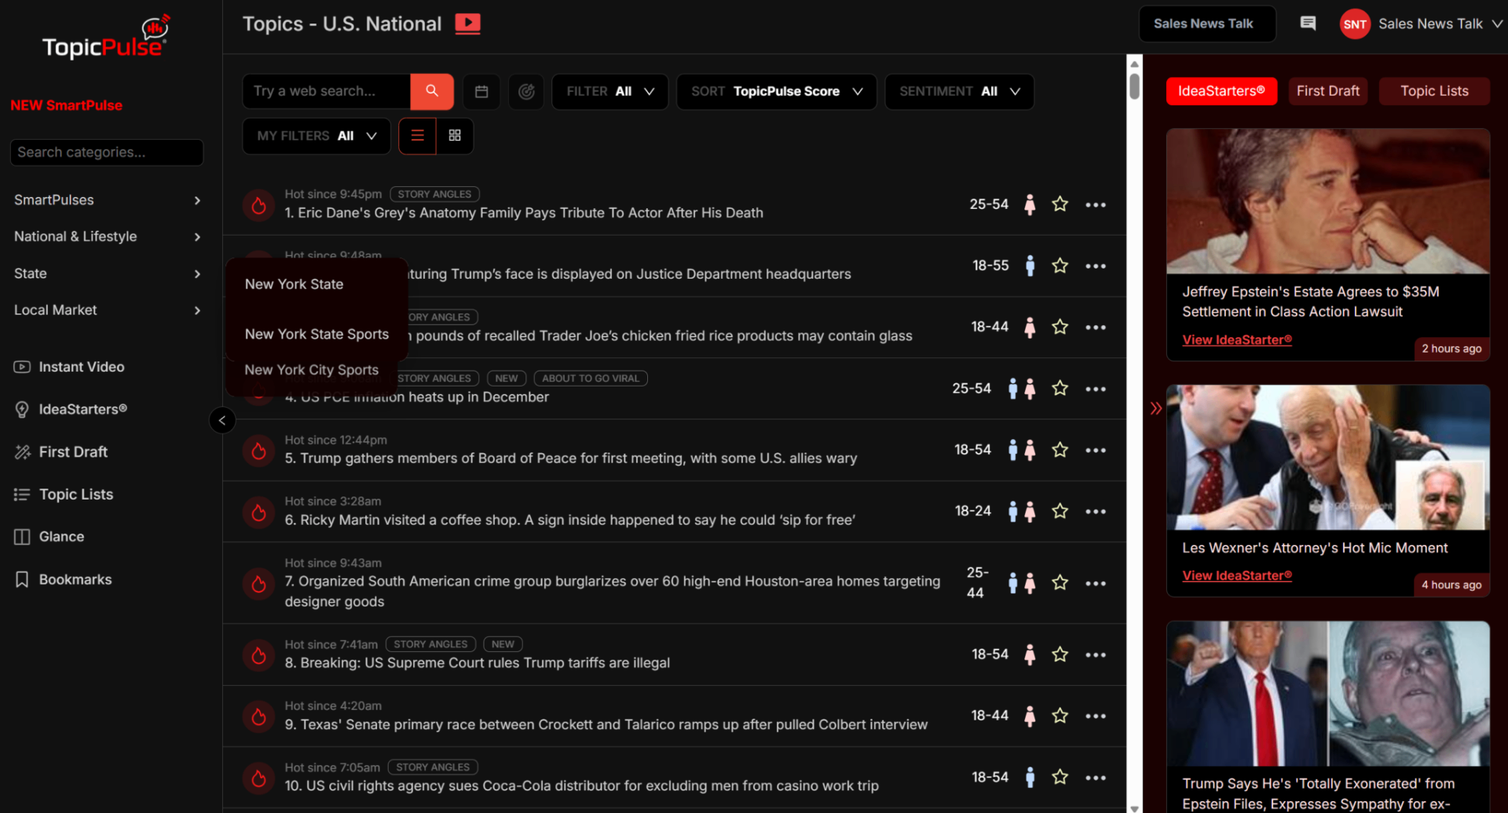The height and width of the screenshot is (813, 1508).
Task: Open View IdeaStarter link for Epstein estate settlement
Action: click(x=1237, y=339)
